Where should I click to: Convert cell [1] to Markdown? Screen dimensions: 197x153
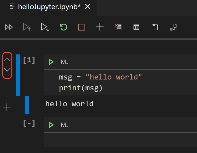(65, 62)
